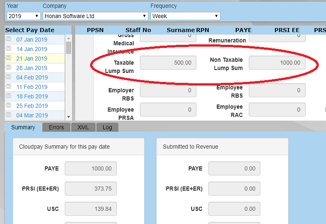Screen dimensions: 326x224
Task: Click the Taxable Lump Sum field
Action: [168, 63]
